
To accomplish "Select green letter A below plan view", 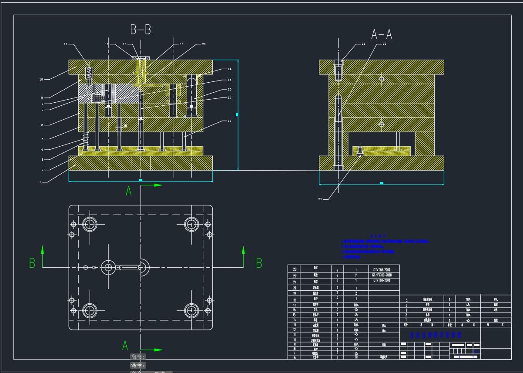I will (125, 346).
